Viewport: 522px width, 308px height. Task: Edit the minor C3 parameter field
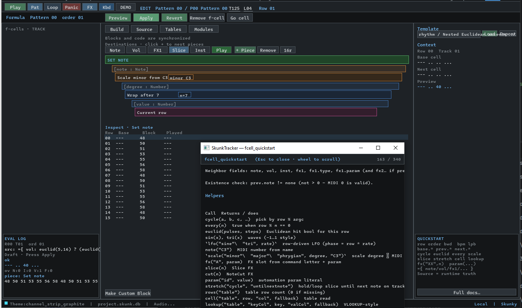181,77
